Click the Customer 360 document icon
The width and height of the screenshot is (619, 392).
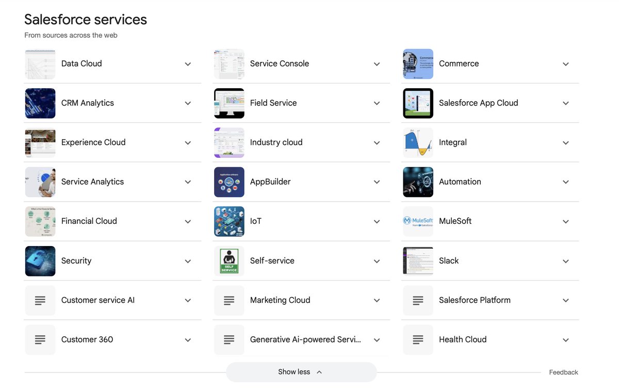coord(40,339)
